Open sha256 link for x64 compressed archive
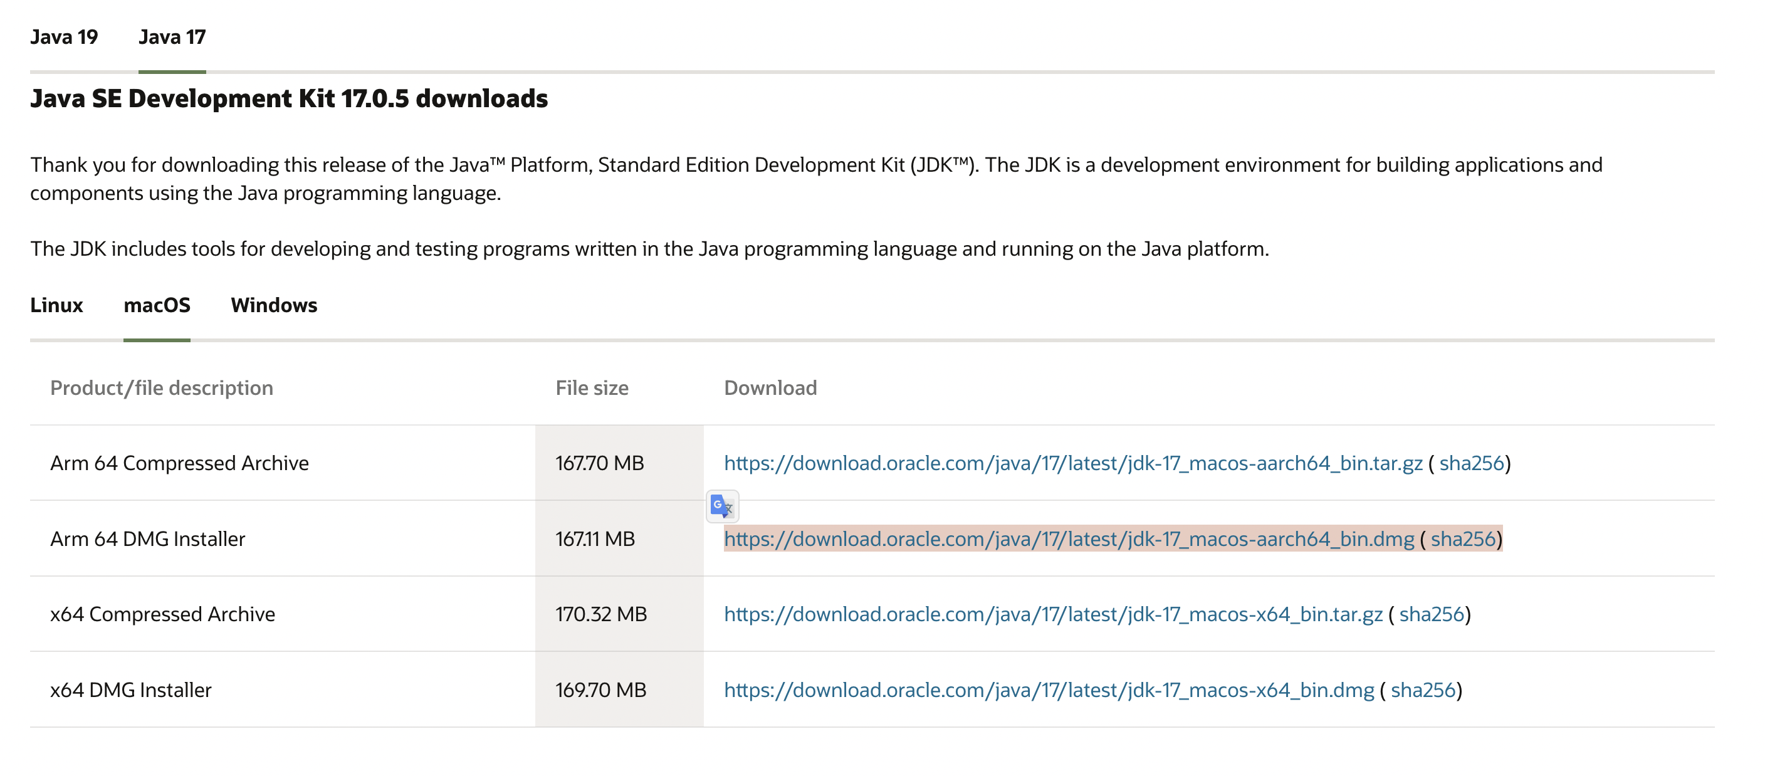Screen dimensions: 1765x776 (x=1431, y=614)
